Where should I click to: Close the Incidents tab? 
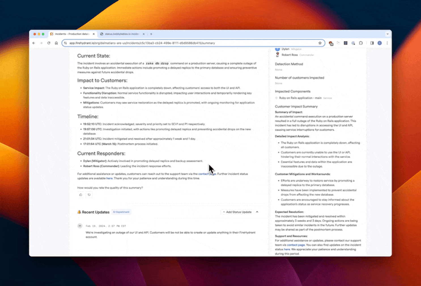pyautogui.click(x=93, y=34)
